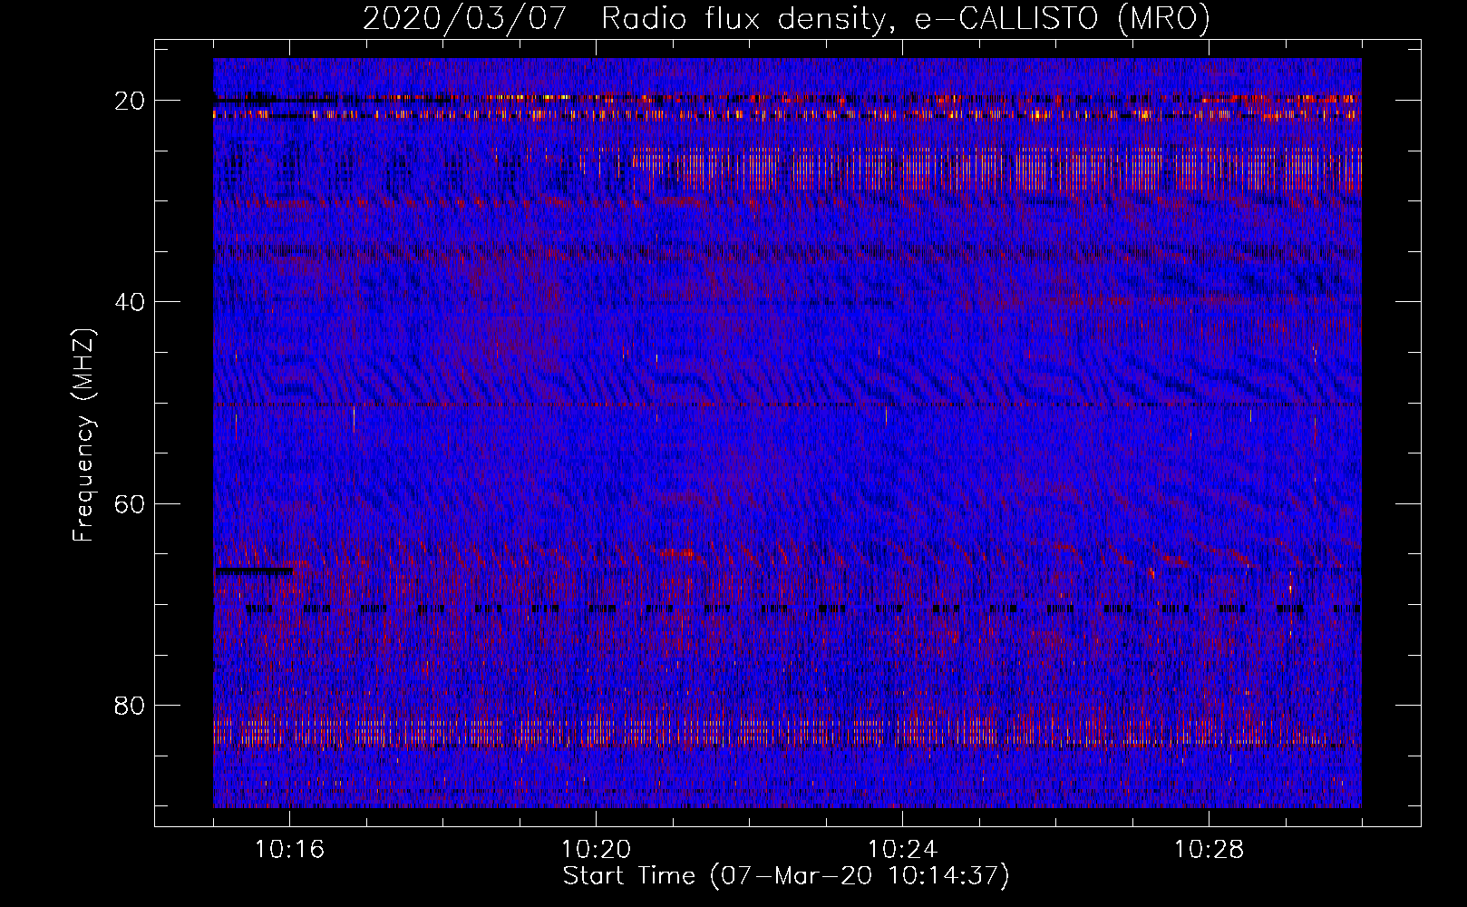This screenshot has width=1467, height=907.
Task: Click the 40 MHz frequency tick label
Action: click(130, 301)
